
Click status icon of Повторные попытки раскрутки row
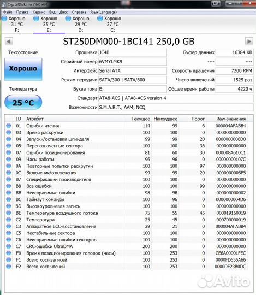click(8, 166)
